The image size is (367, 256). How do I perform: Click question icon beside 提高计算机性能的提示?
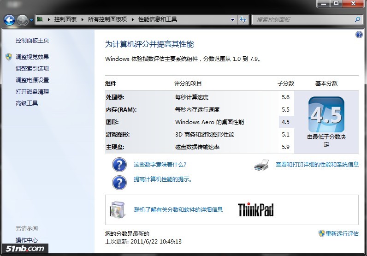(119, 183)
